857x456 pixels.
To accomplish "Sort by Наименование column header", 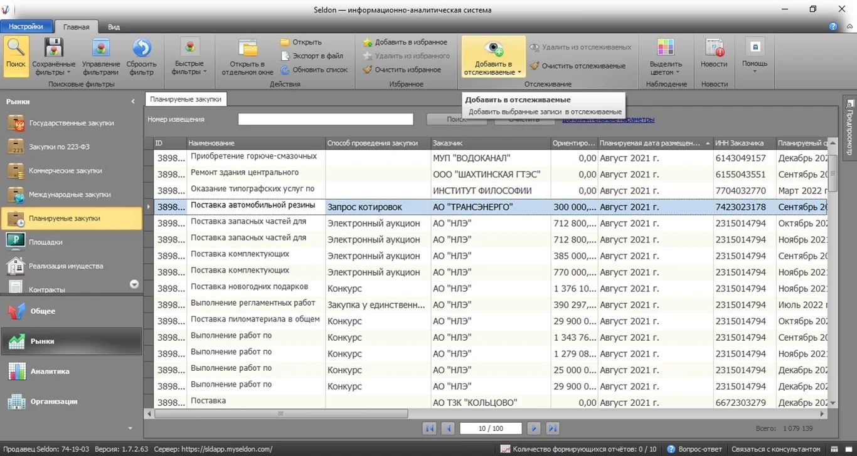I will coord(256,143).
